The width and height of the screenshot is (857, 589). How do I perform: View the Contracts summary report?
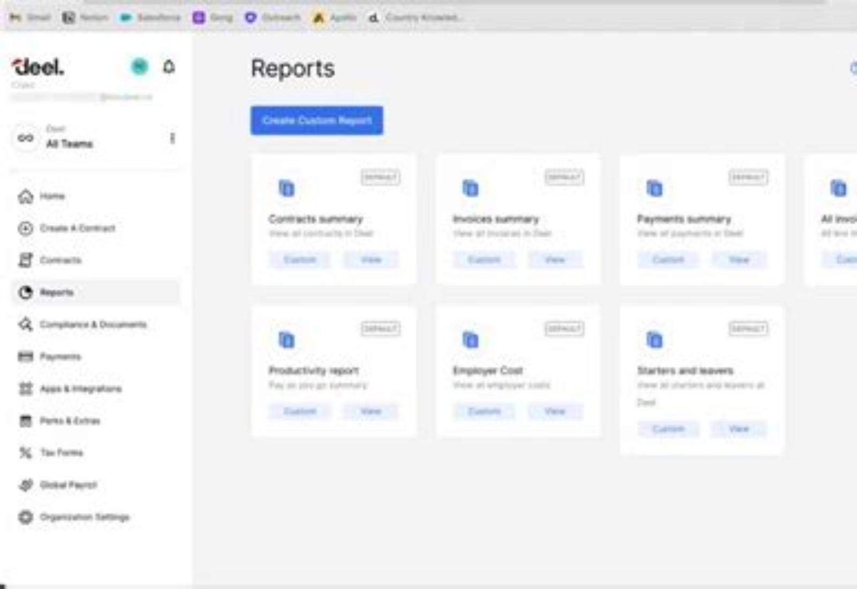[371, 260]
